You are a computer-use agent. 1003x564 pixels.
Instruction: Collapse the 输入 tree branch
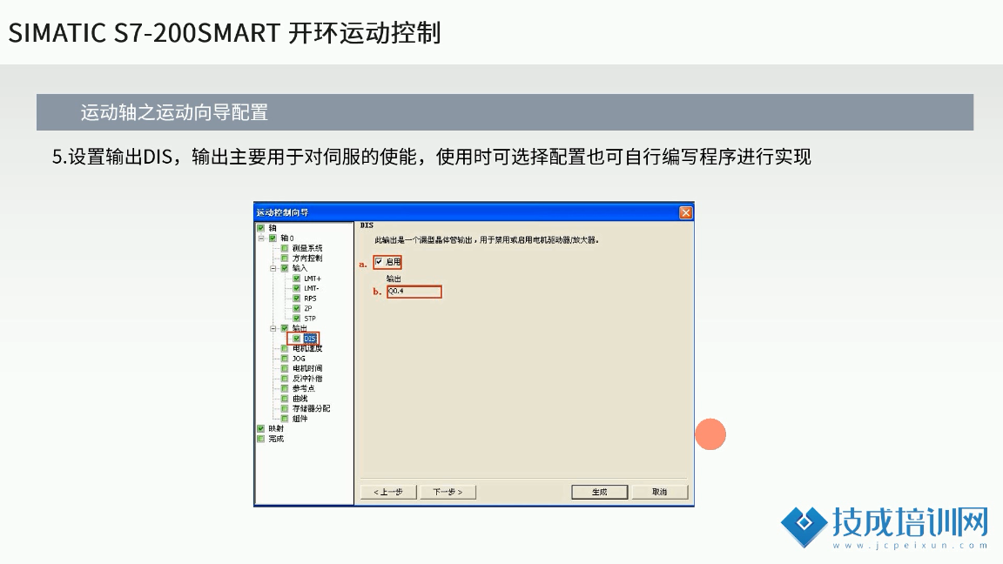coord(273,268)
